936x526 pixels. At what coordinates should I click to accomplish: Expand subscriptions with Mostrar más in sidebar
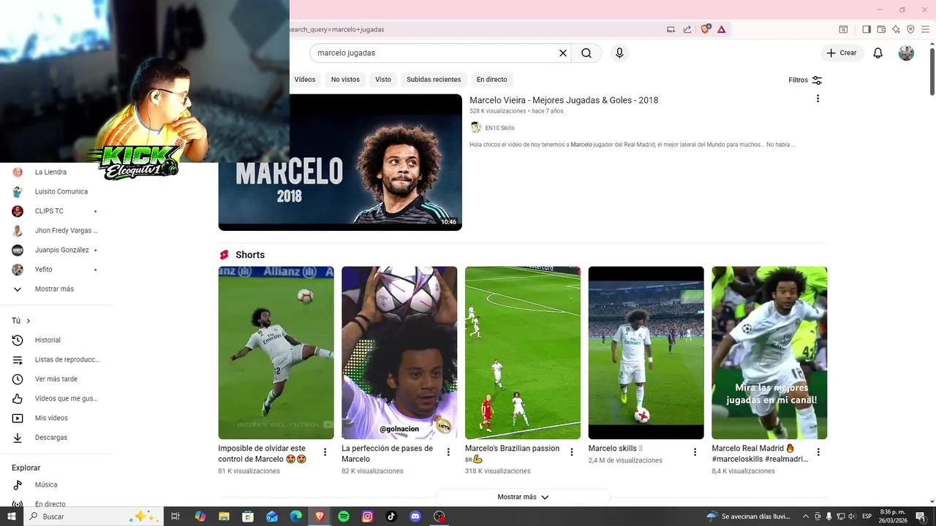click(x=54, y=289)
